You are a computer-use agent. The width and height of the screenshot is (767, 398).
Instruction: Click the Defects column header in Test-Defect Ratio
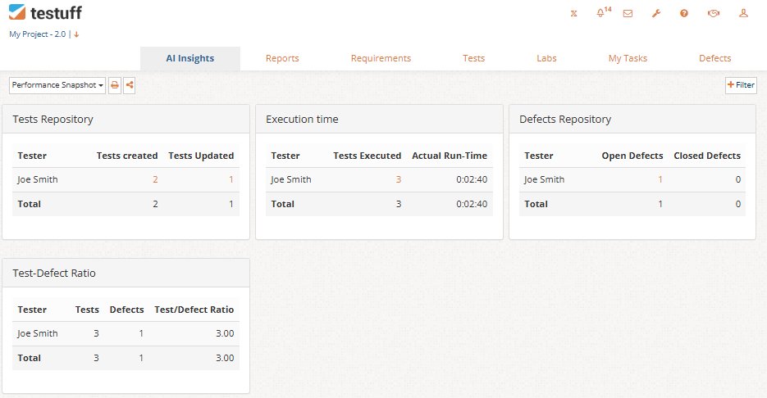click(126, 310)
